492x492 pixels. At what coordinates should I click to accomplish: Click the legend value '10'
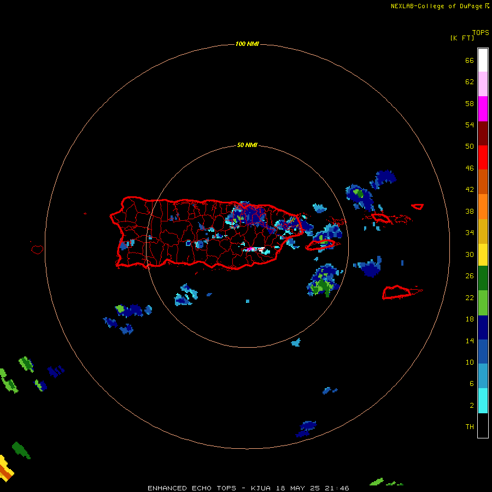click(x=470, y=362)
